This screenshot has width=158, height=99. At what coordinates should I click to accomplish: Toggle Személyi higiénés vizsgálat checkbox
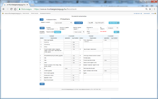point(78,29)
